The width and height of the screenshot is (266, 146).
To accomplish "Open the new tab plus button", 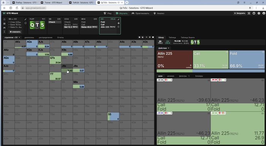I will [x=127, y=3].
